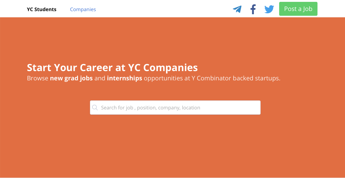Open the Companies navigation link
The height and width of the screenshot is (178, 345).
tap(83, 9)
